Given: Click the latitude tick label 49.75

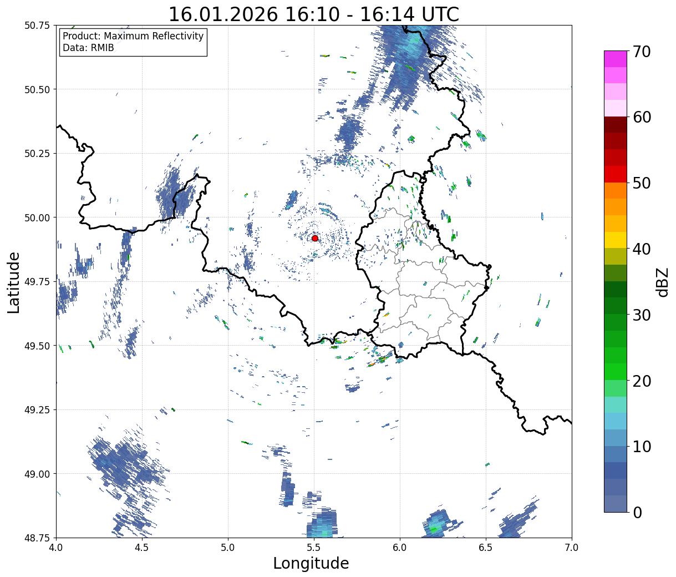Looking at the screenshot, I should 37,282.
